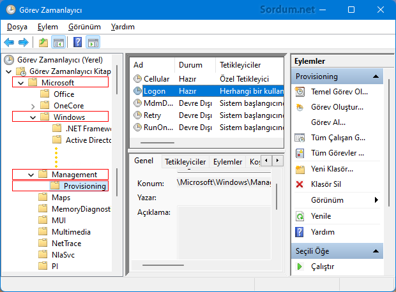The height and width of the screenshot is (292, 396).
Task: Click Temel Görev Ol... action link
Action: point(339,92)
